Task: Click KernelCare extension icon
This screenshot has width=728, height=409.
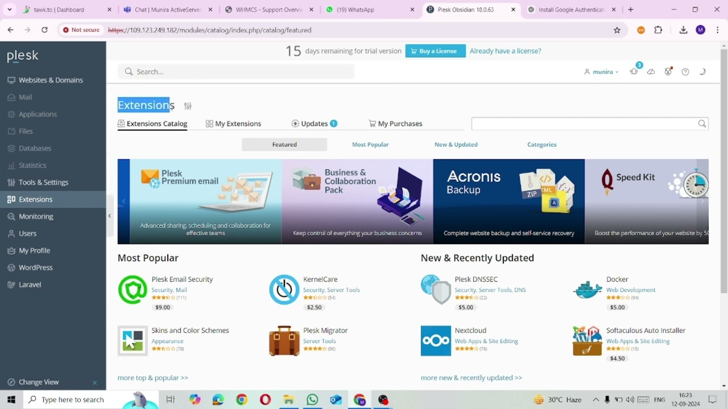Action: click(284, 290)
